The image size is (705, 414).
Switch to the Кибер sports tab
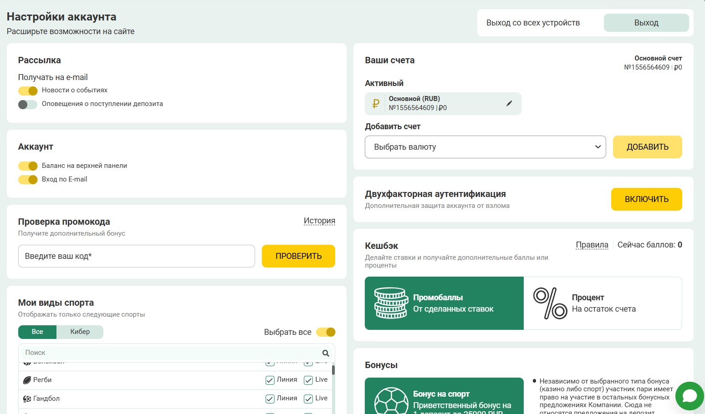(x=80, y=332)
